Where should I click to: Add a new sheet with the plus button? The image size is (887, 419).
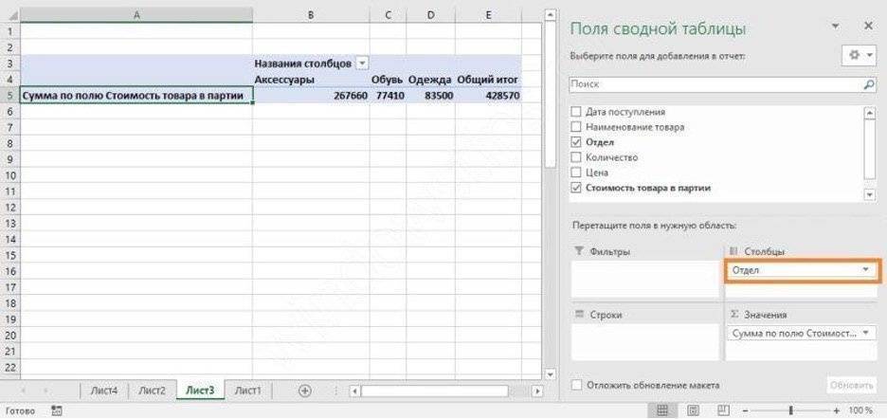pos(305,390)
